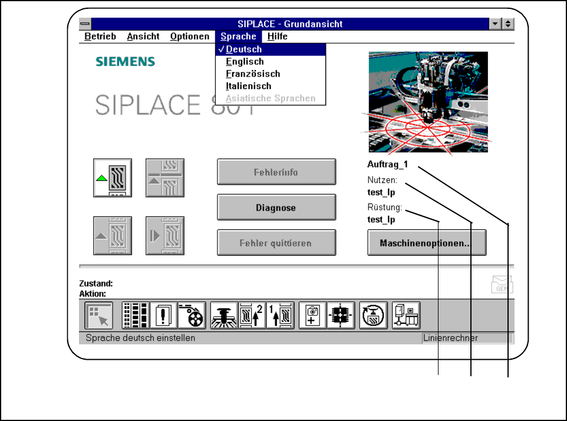
Task: Open the Hilfe menu
Action: pyautogui.click(x=278, y=37)
